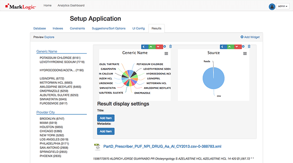Open the Suggestions/Sort Options tab
Screen dimensions: 293x163
coord(108,28)
